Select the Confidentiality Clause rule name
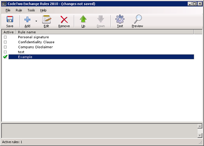204x146 pixels. coord(36,42)
